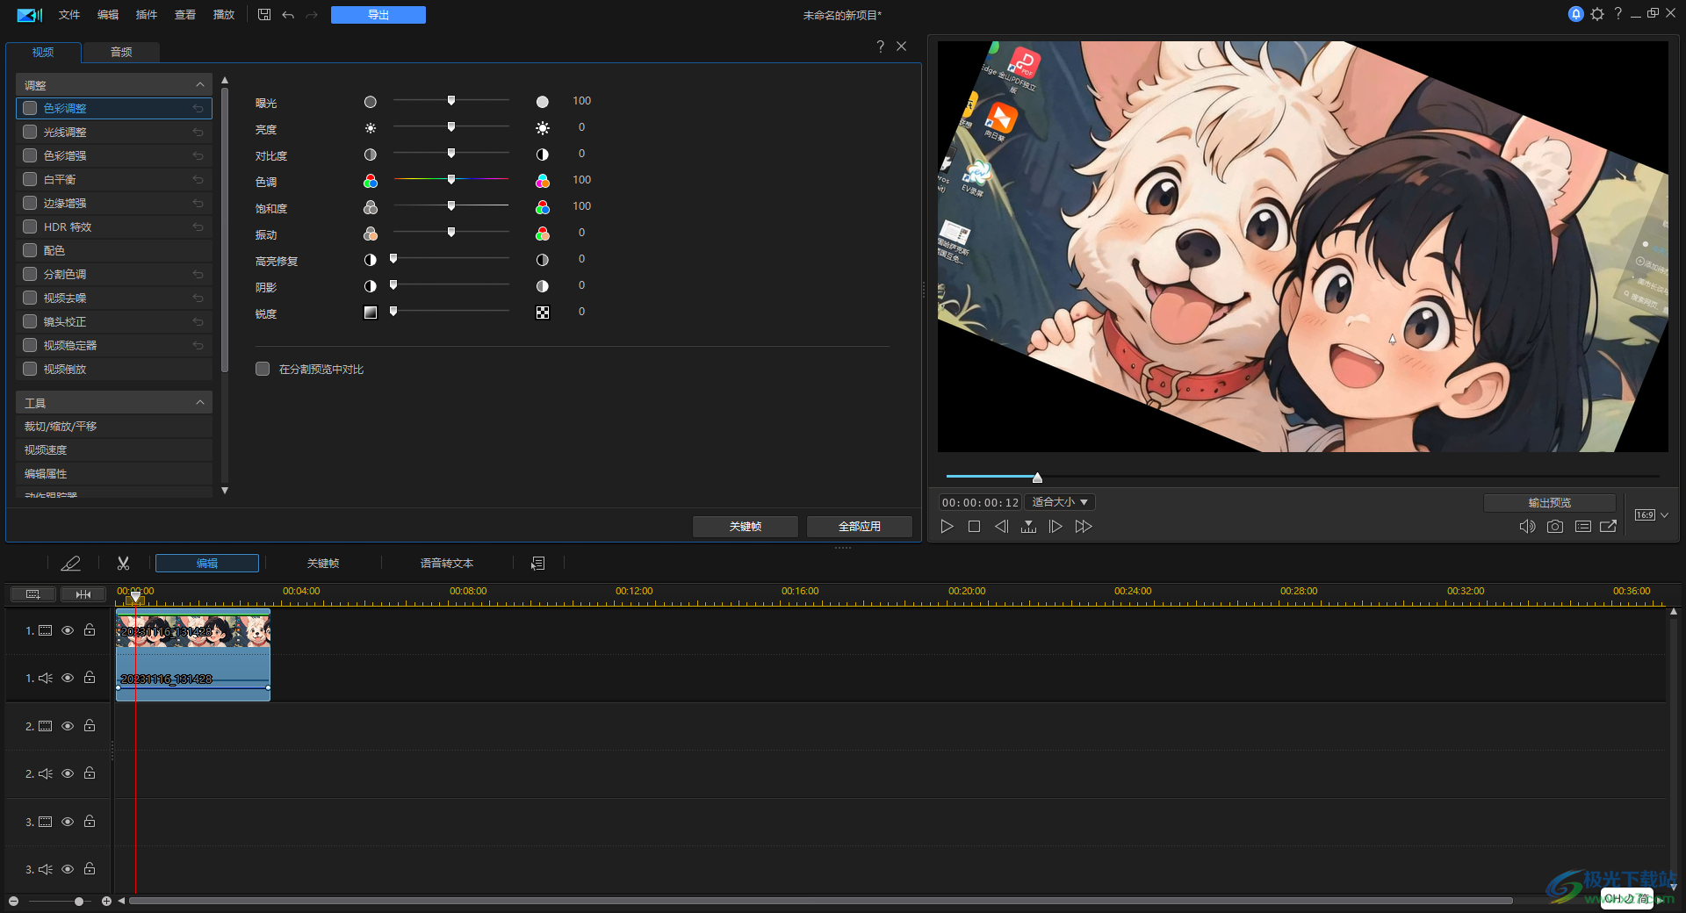Toggle lock on audio track 2
1686x913 pixels.
[x=90, y=773]
